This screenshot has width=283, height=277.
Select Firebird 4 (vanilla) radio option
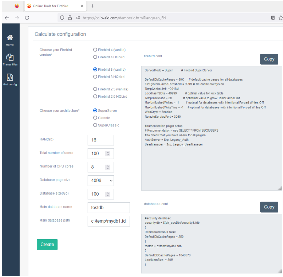(95, 50)
